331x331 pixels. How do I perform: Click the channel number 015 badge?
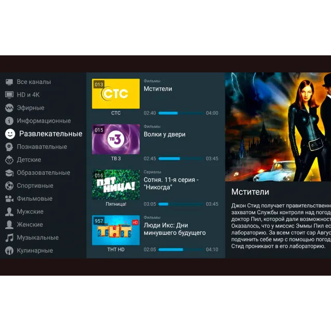99,130
